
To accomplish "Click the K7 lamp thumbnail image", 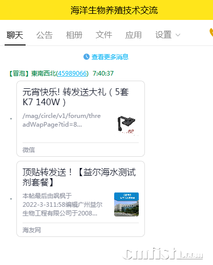I will tap(126, 125).
